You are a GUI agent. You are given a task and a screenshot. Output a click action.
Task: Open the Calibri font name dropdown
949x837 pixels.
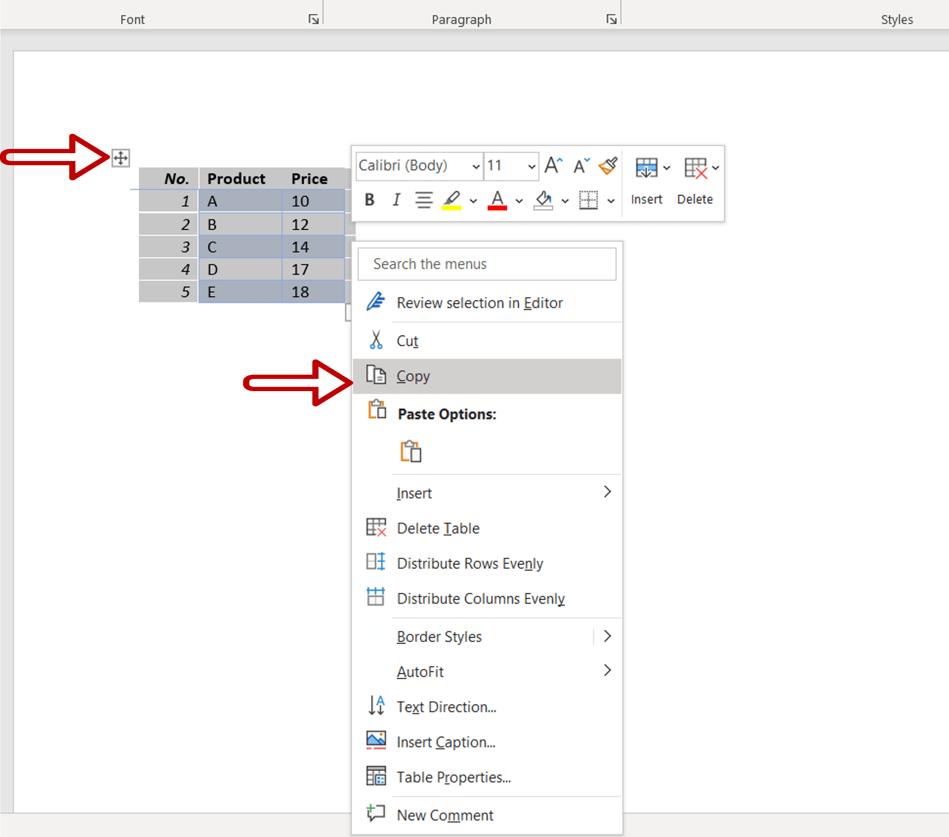(x=476, y=166)
